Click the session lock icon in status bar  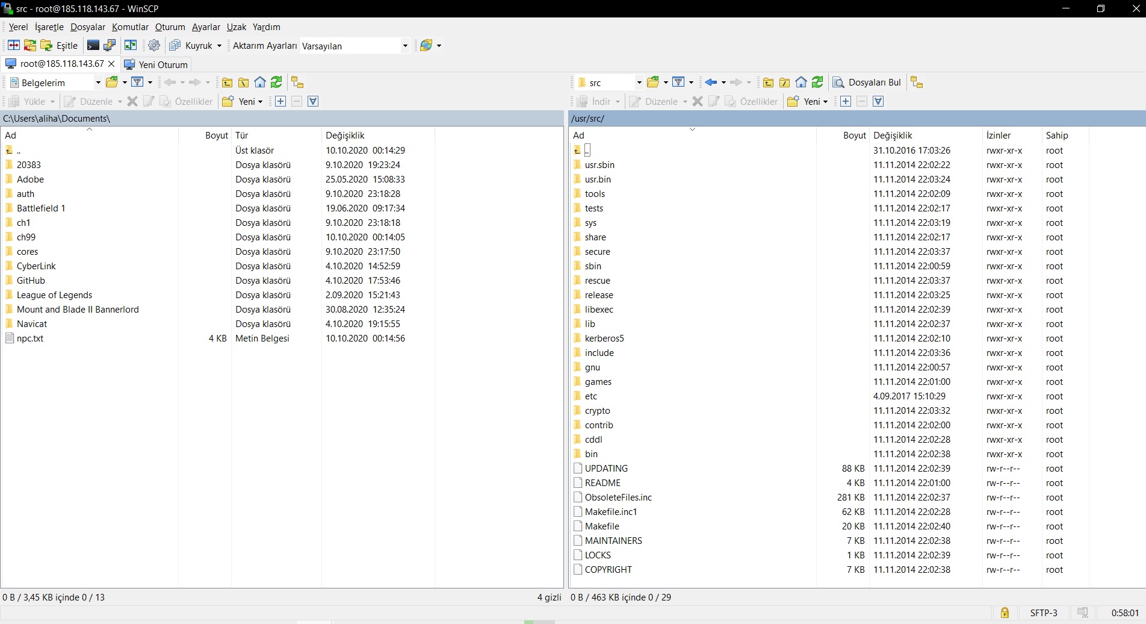coord(1005,613)
